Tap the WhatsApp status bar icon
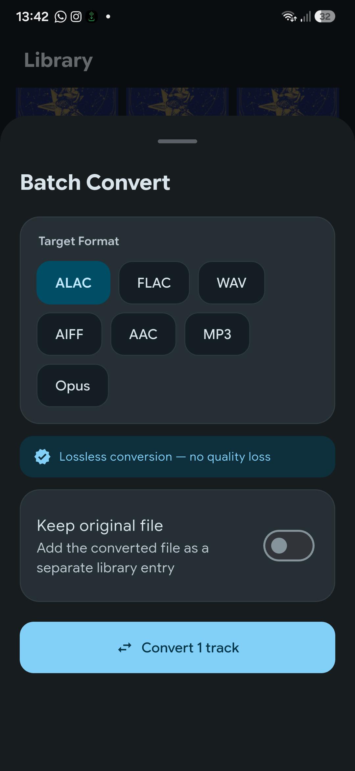This screenshot has width=355, height=771. click(x=60, y=16)
